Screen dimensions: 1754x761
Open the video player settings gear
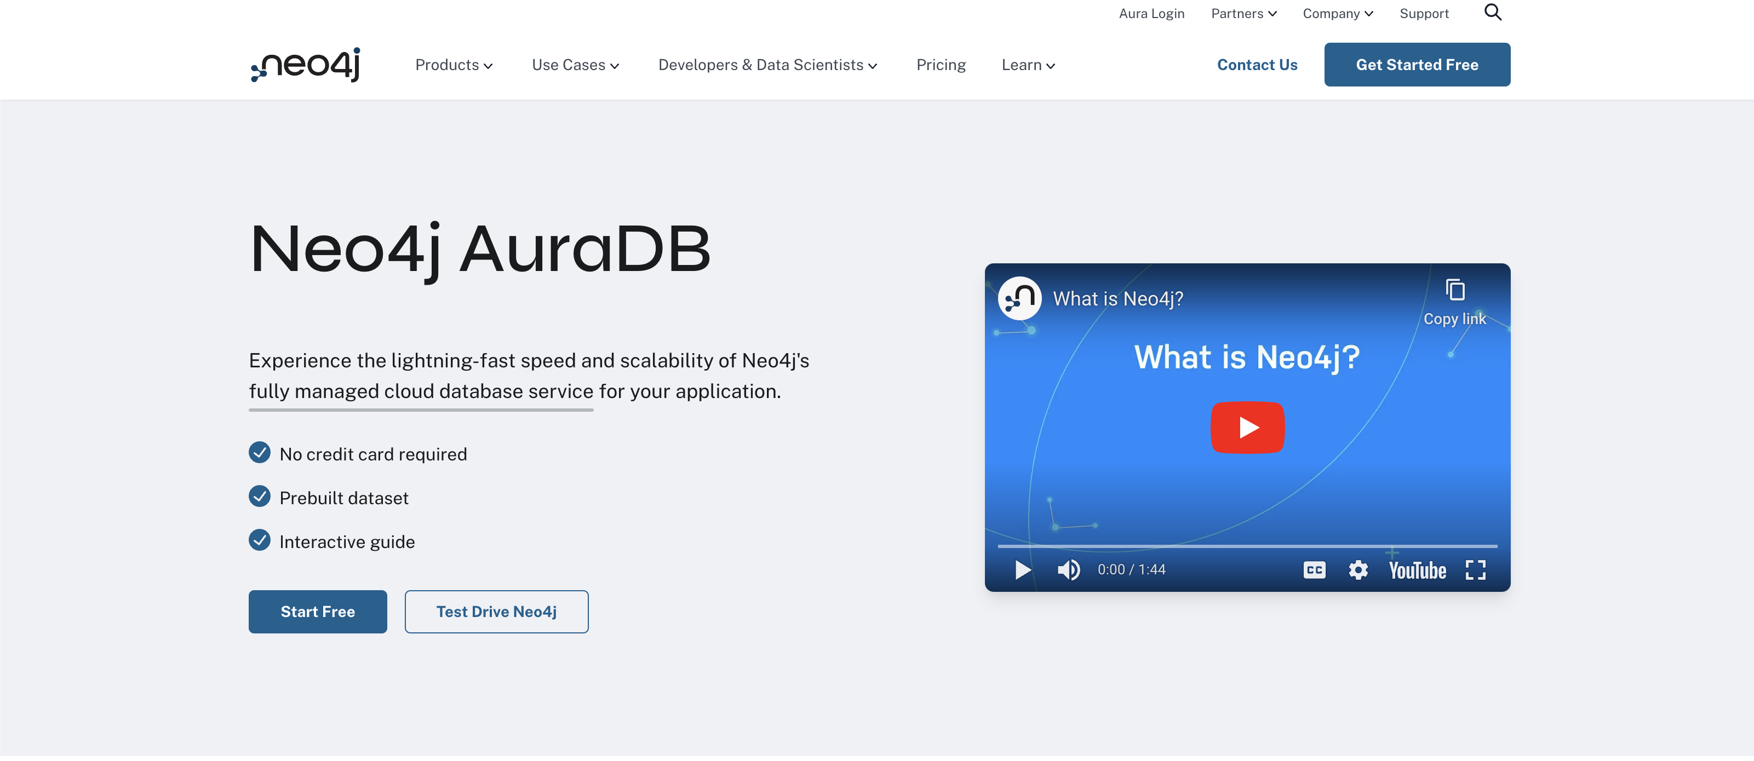tap(1358, 570)
